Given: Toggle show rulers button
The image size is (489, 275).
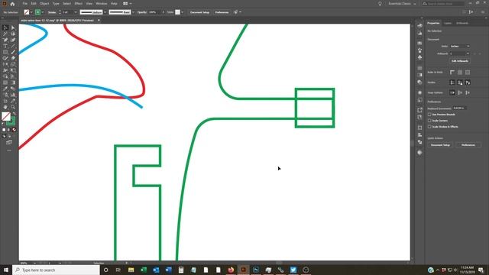Looking at the screenshot, I should (x=452, y=73).
